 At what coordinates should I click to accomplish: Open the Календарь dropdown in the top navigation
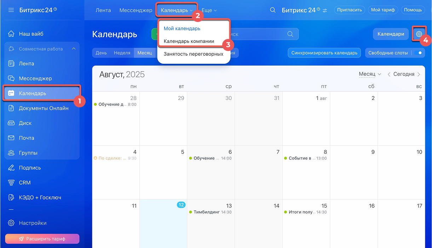click(x=177, y=10)
